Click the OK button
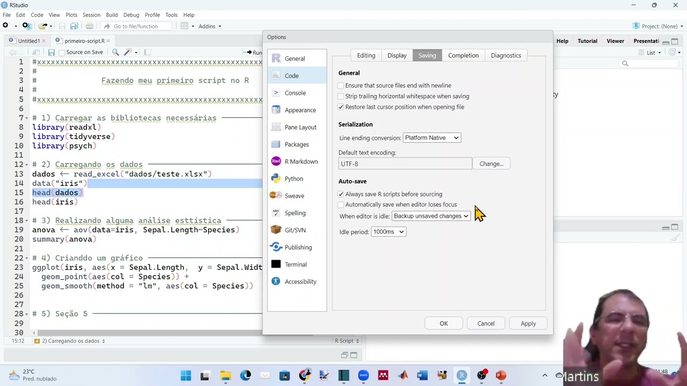The height and width of the screenshot is (386, 687). tap(444, 323)
